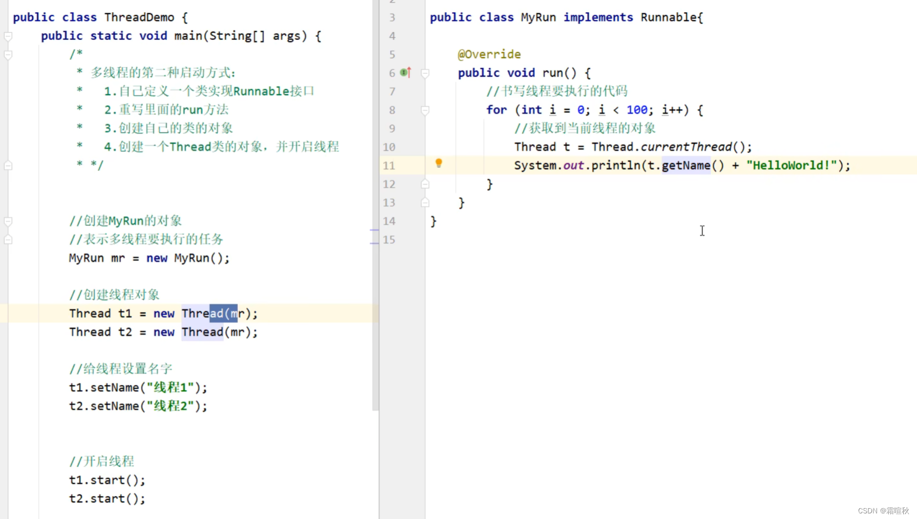Click the overriding-method arrow icon on line 6
Image resolution: width=917 pixels, height=519 pixels.
point(404,73)
